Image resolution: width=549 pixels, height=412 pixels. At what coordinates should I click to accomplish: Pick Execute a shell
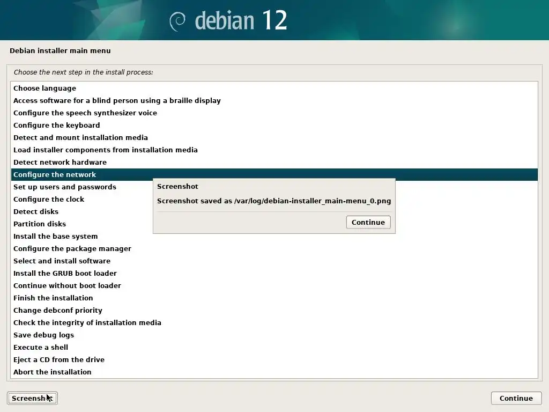click(274, 347)
